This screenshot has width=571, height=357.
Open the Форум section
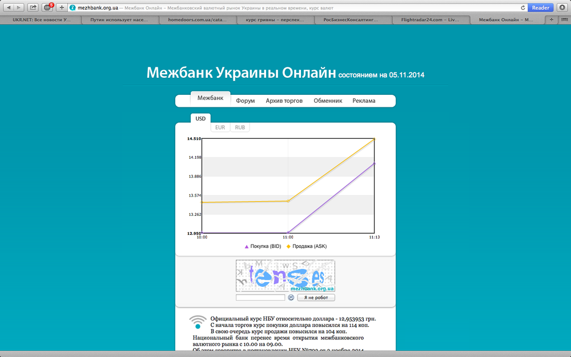(x=245, y=100)
